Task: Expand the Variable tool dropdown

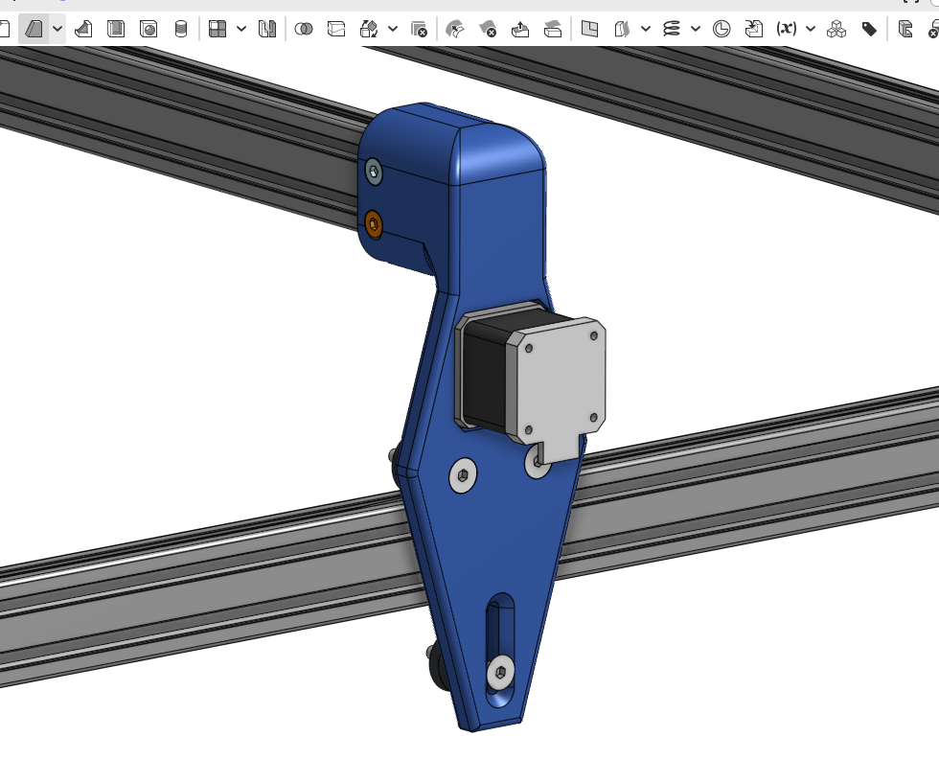Action: (811, 29)
